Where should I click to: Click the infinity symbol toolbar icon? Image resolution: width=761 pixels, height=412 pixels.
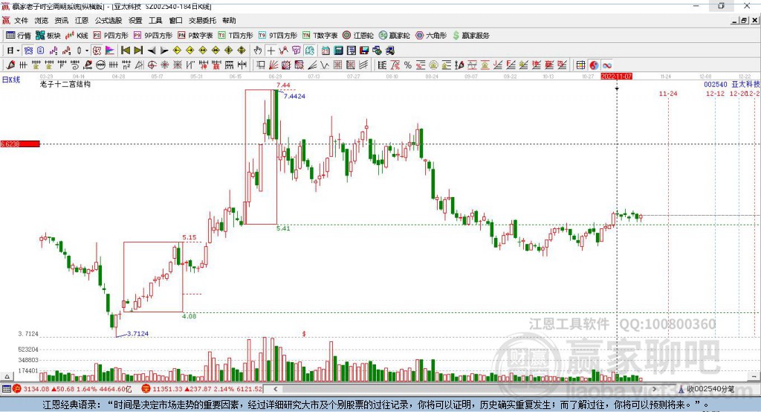pyautogui.click(x=607, y=65)
